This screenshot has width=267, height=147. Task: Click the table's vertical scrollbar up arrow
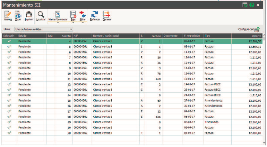pos(264,35)
